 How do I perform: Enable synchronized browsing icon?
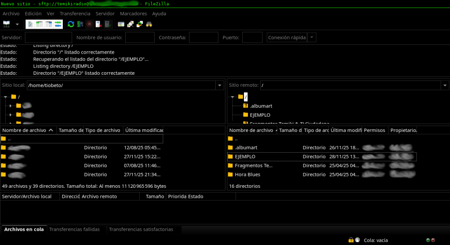(x=140, y=24)
